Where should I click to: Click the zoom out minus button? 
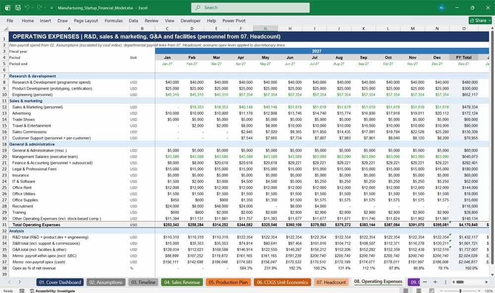[x=441, y=291]
